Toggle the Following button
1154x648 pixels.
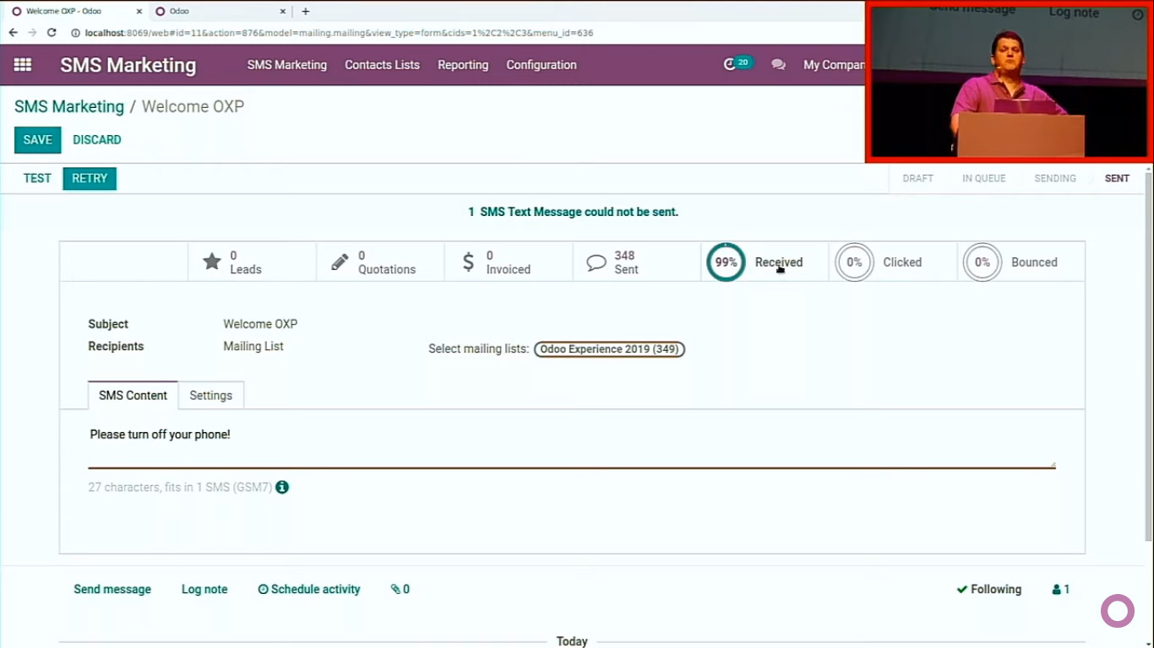[x=989, y=589]
